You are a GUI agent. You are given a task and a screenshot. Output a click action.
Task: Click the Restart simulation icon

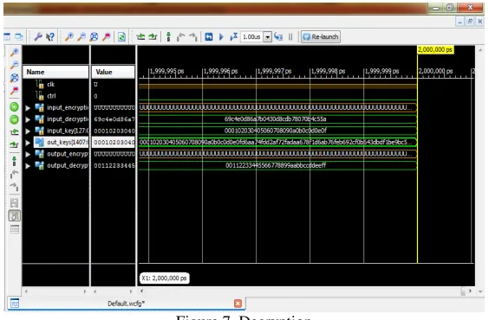(209, 37)
